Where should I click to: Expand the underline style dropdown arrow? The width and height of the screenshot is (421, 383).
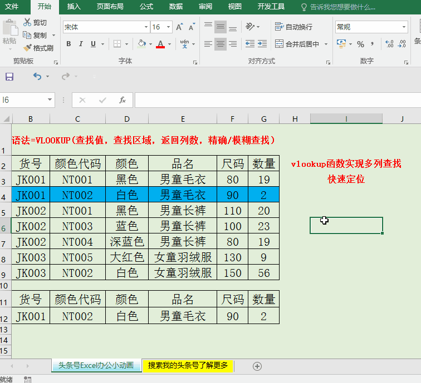pos(102,44)
